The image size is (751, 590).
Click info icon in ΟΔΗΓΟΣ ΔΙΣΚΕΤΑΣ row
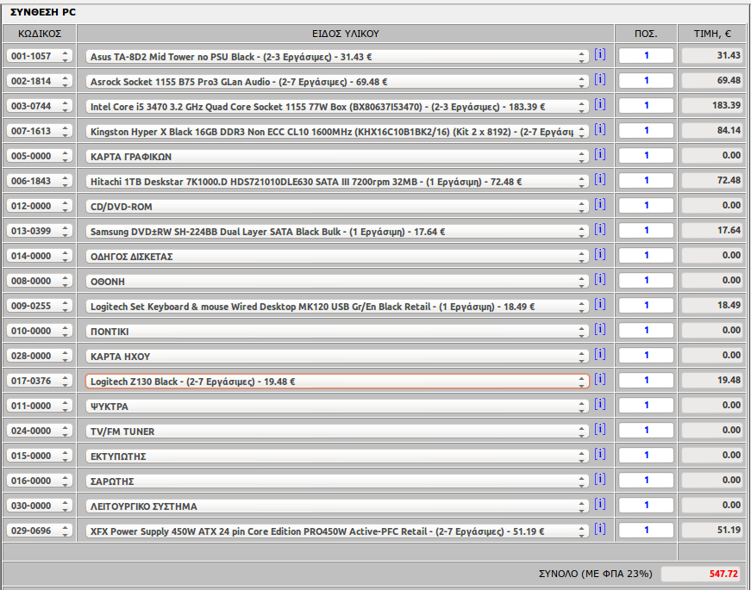coord(599,254)
